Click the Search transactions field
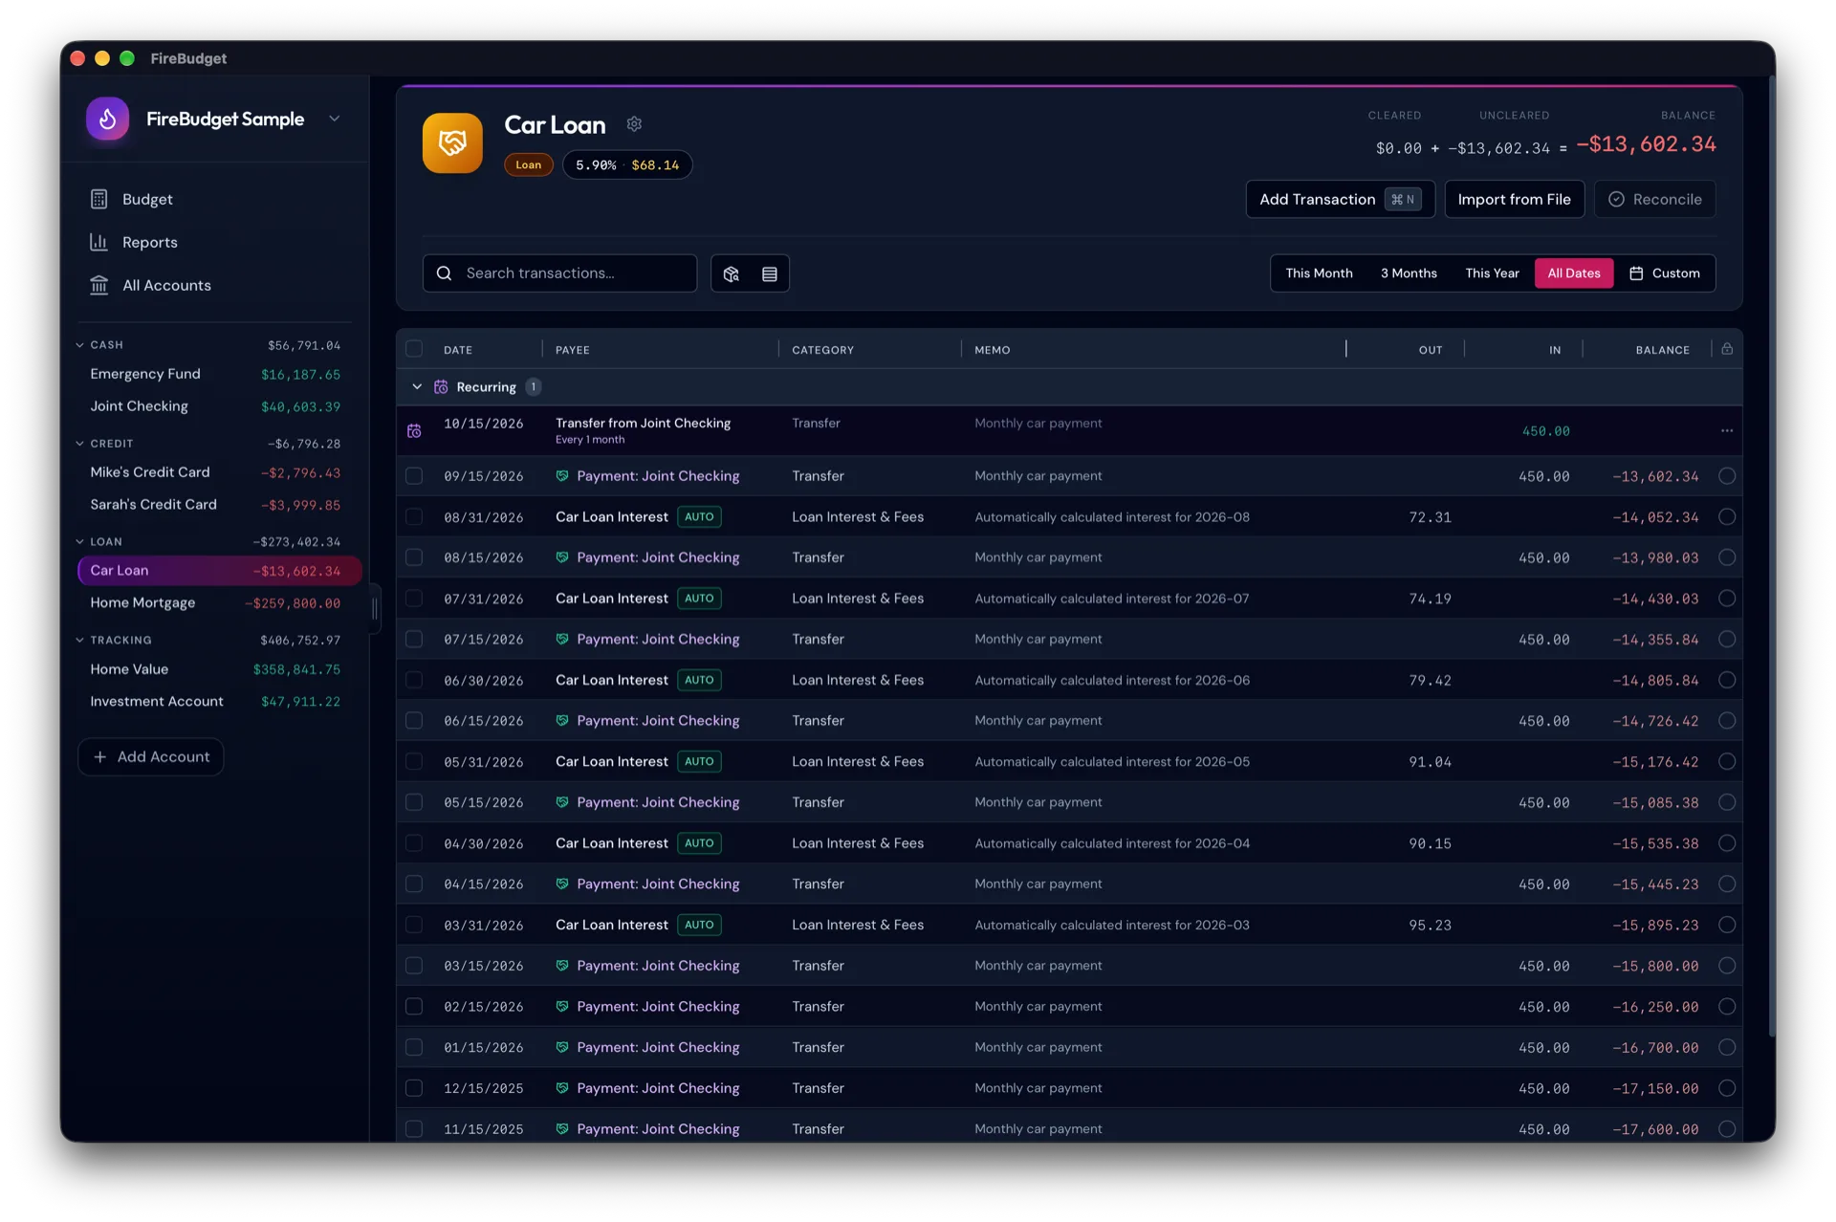The image size is (1836, 1222). click(559, 273)
